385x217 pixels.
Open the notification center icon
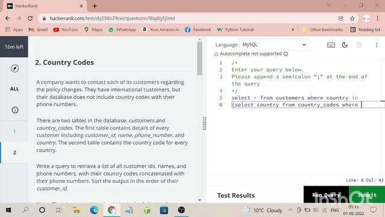click(x=374, y=210)
